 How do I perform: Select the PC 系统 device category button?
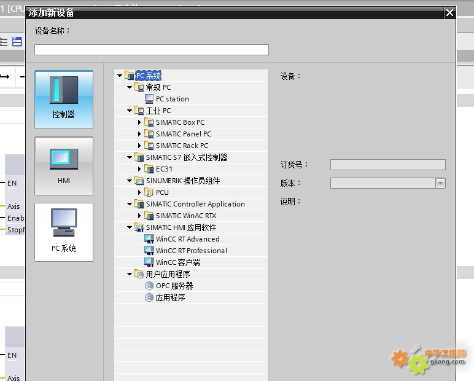[x=64, y=232]
